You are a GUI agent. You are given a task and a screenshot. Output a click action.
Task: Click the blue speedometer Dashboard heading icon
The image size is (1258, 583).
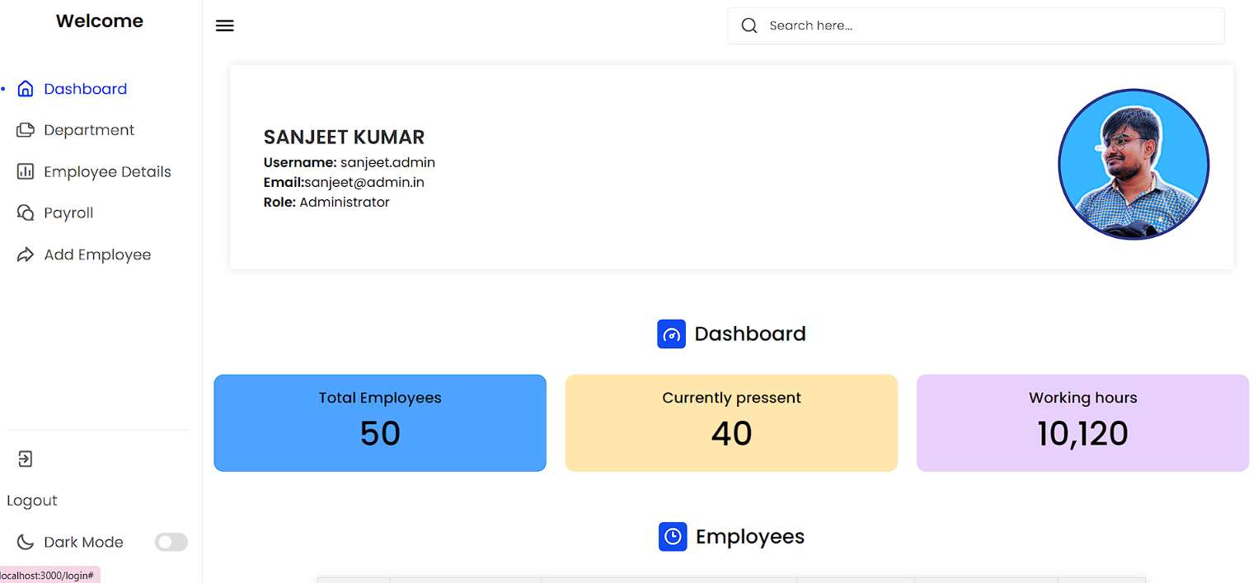coord(671,334)
